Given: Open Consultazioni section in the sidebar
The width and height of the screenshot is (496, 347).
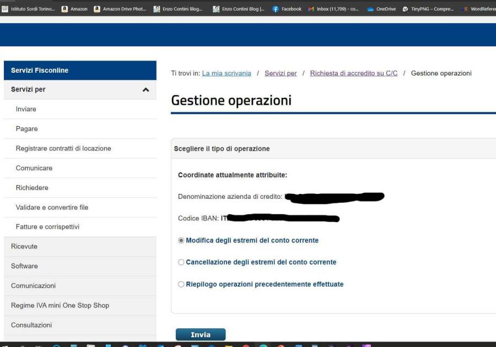Looking at the screenshot, I should pos(31,325).
